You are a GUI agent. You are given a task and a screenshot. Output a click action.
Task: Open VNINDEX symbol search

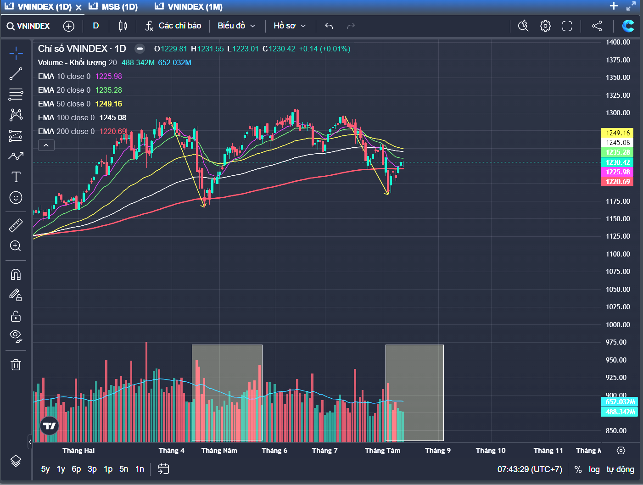point(28,26)
